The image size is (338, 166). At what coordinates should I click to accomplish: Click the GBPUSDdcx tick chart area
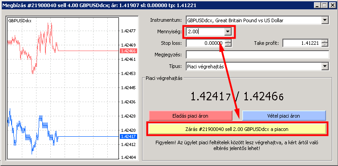pos(63,88)
